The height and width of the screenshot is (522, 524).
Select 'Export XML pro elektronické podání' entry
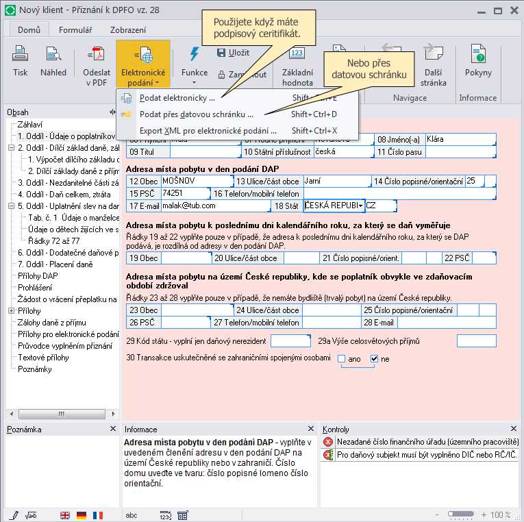208,131
